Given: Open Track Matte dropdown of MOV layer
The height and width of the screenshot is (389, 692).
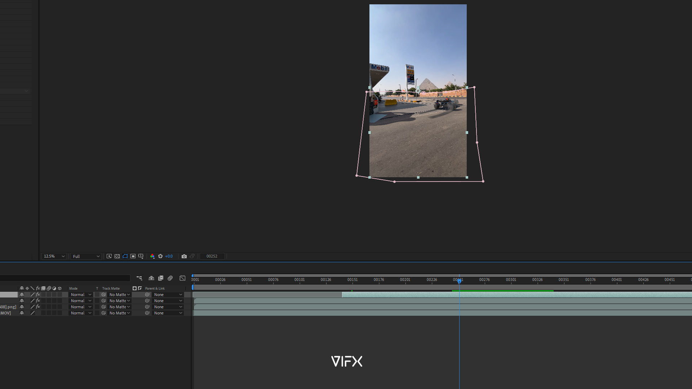Looking at the screenshot, I should [x=120, y=313].
